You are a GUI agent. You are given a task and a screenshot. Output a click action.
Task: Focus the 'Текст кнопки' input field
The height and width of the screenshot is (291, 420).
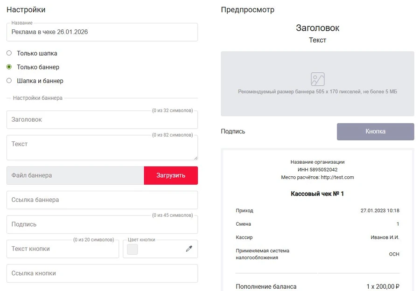(x=63, y=249)
